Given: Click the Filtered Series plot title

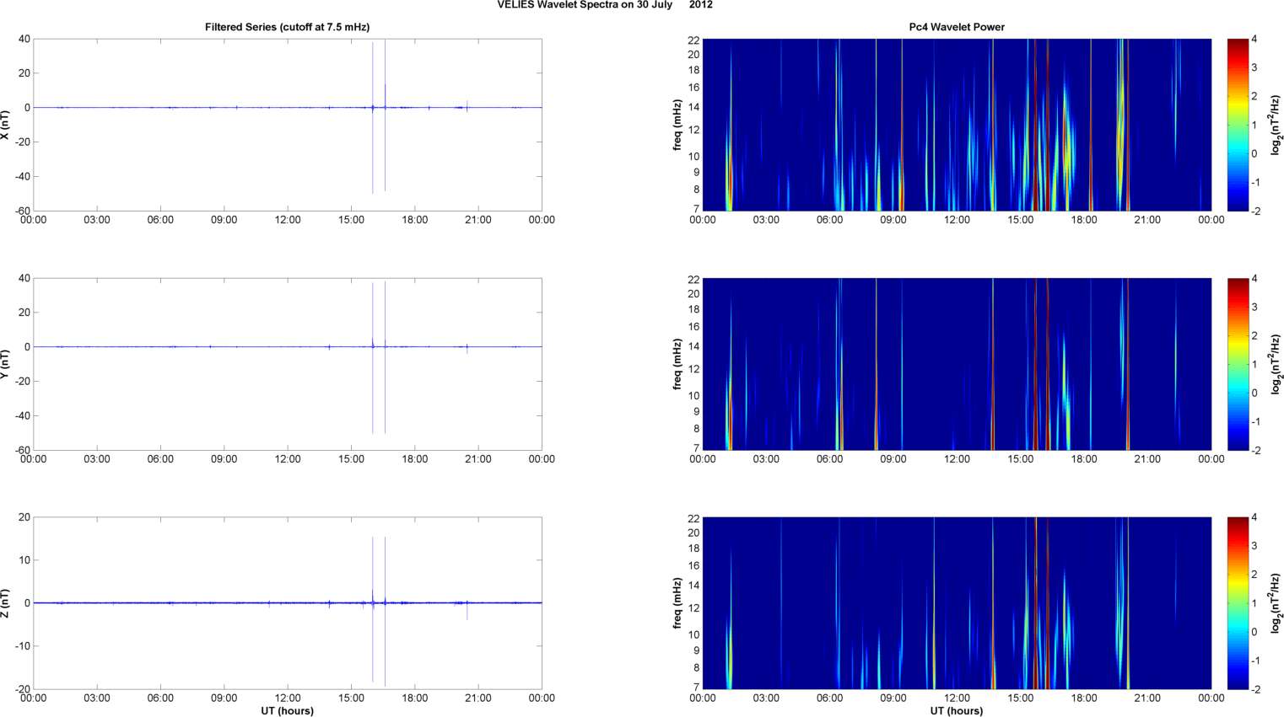Looking at the screenshot, I should [x=287, y=27].
